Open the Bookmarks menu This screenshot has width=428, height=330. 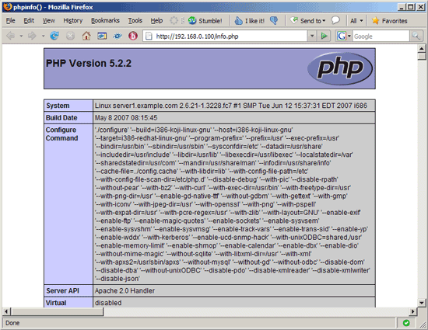point(105,21)
